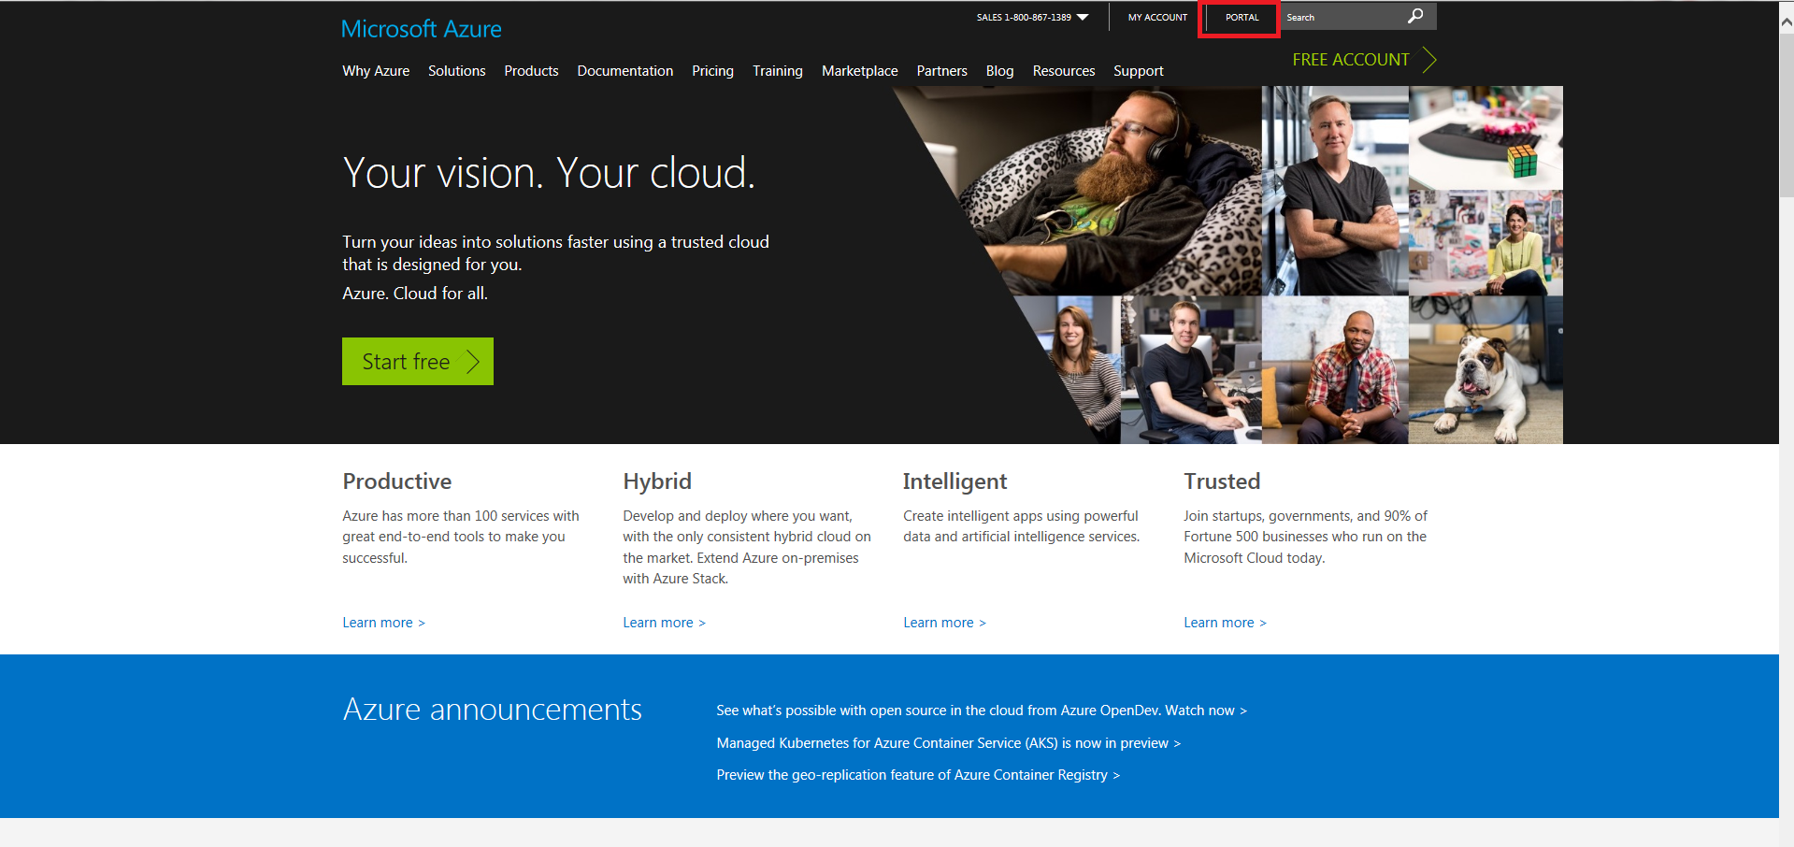The width and height of the screenshot is (1794, 847).
Task: Click the scrollbar up arrow
Action: (1787, 23)
